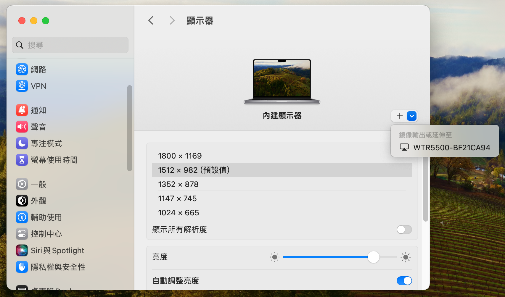
Task: Click the 亮度 brightness slider track
Action: pyautogui.click(x=326, y=257)
